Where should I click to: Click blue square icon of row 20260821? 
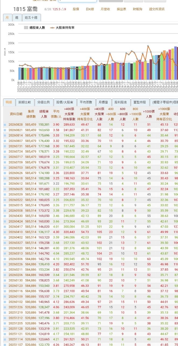coord(5,130)
